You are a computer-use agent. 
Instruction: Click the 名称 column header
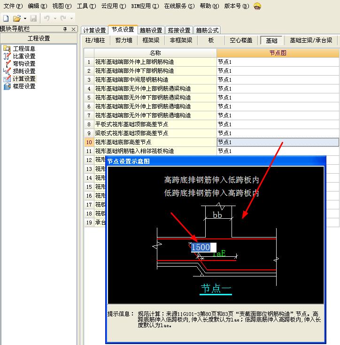[155, 53]
